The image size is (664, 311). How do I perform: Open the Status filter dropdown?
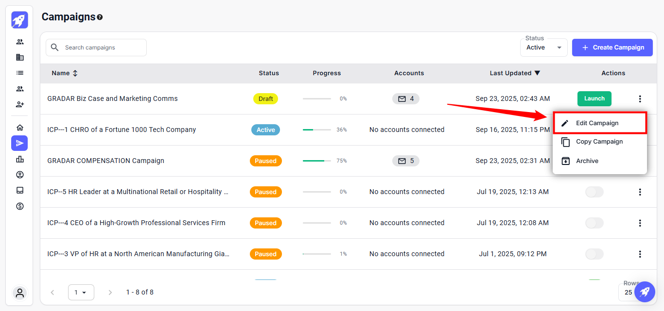543,48
